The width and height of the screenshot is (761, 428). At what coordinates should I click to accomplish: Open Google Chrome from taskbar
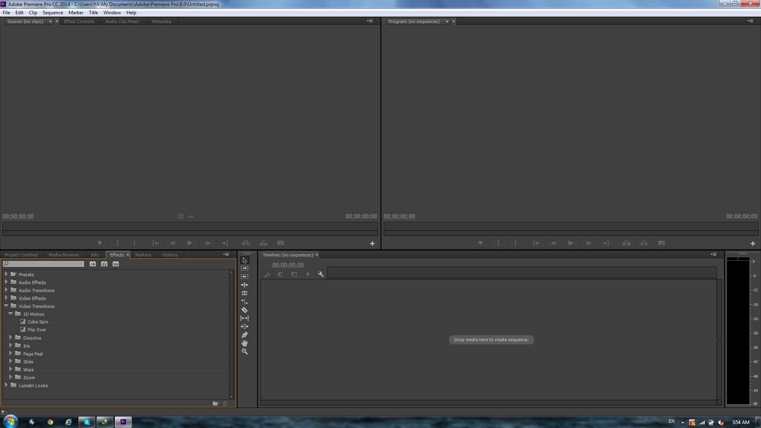point(50,422)
